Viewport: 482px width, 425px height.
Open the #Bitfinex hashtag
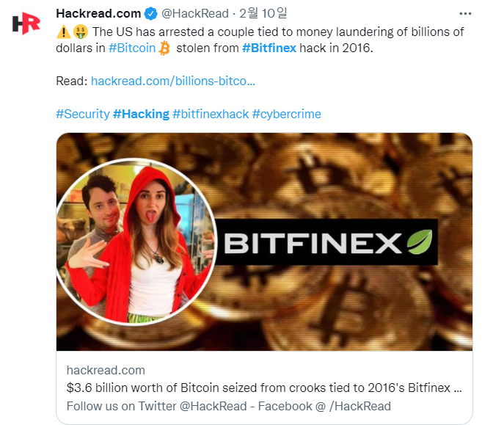[x=269, y=48]
